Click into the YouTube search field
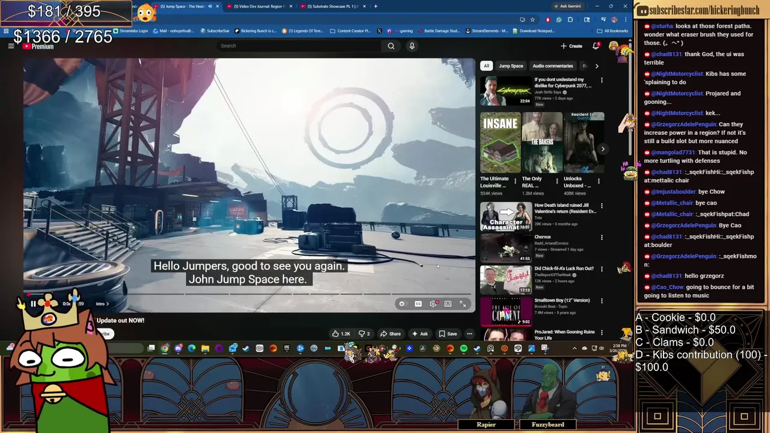Screen dimensions: 770x433 [x=299, y=46]
